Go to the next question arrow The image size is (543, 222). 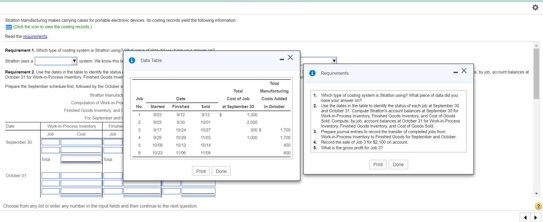[536, 217]
